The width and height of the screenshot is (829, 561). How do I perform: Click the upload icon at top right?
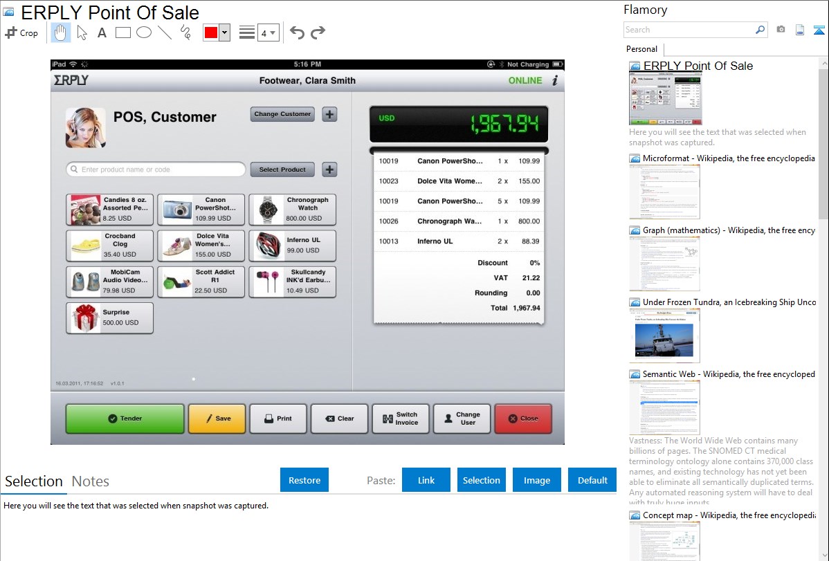click(819, 30)
